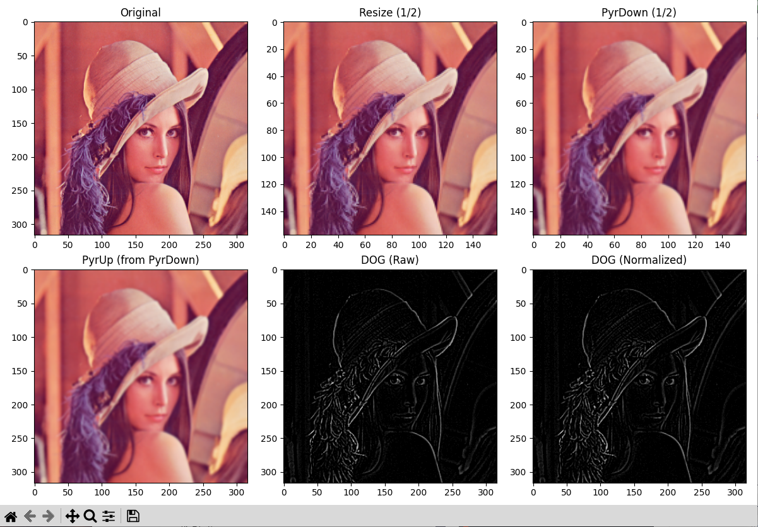The image size is (758, 527).
Task: Click the DOG (Normalized) image plot
Action: point(639,377)
